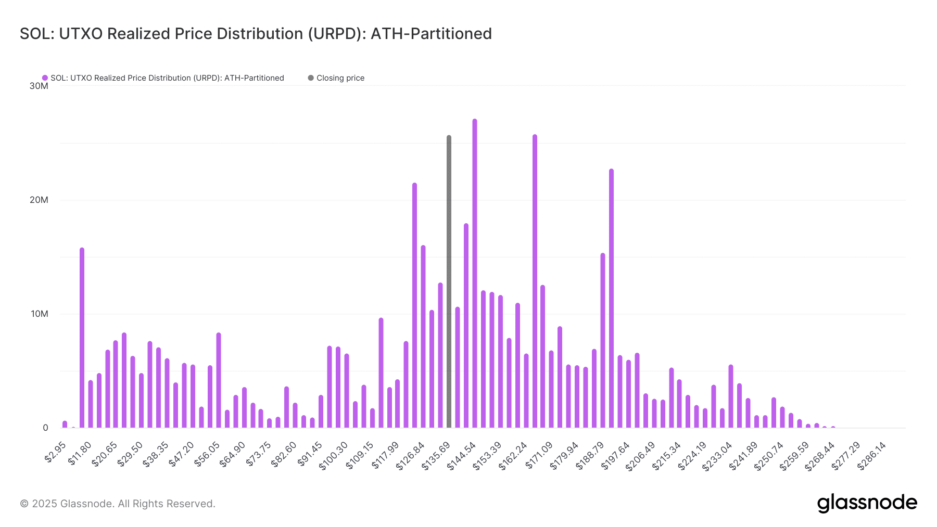The width and height of the screenshot is (937, 527).
Task: Click the 10M y-axis label
Action: [39, 314]
